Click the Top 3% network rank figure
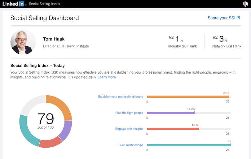This screenshot has width=251, height=159. point(220,39)
